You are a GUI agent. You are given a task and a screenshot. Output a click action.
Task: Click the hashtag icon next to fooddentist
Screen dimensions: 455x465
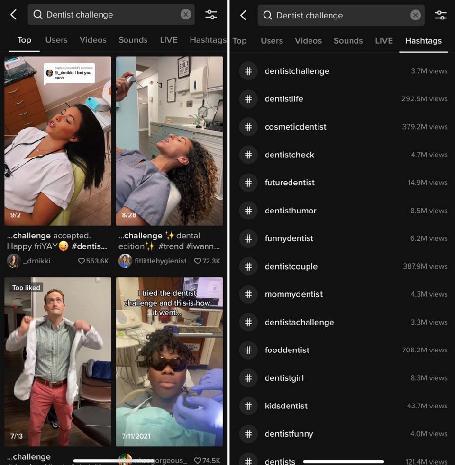248,350
